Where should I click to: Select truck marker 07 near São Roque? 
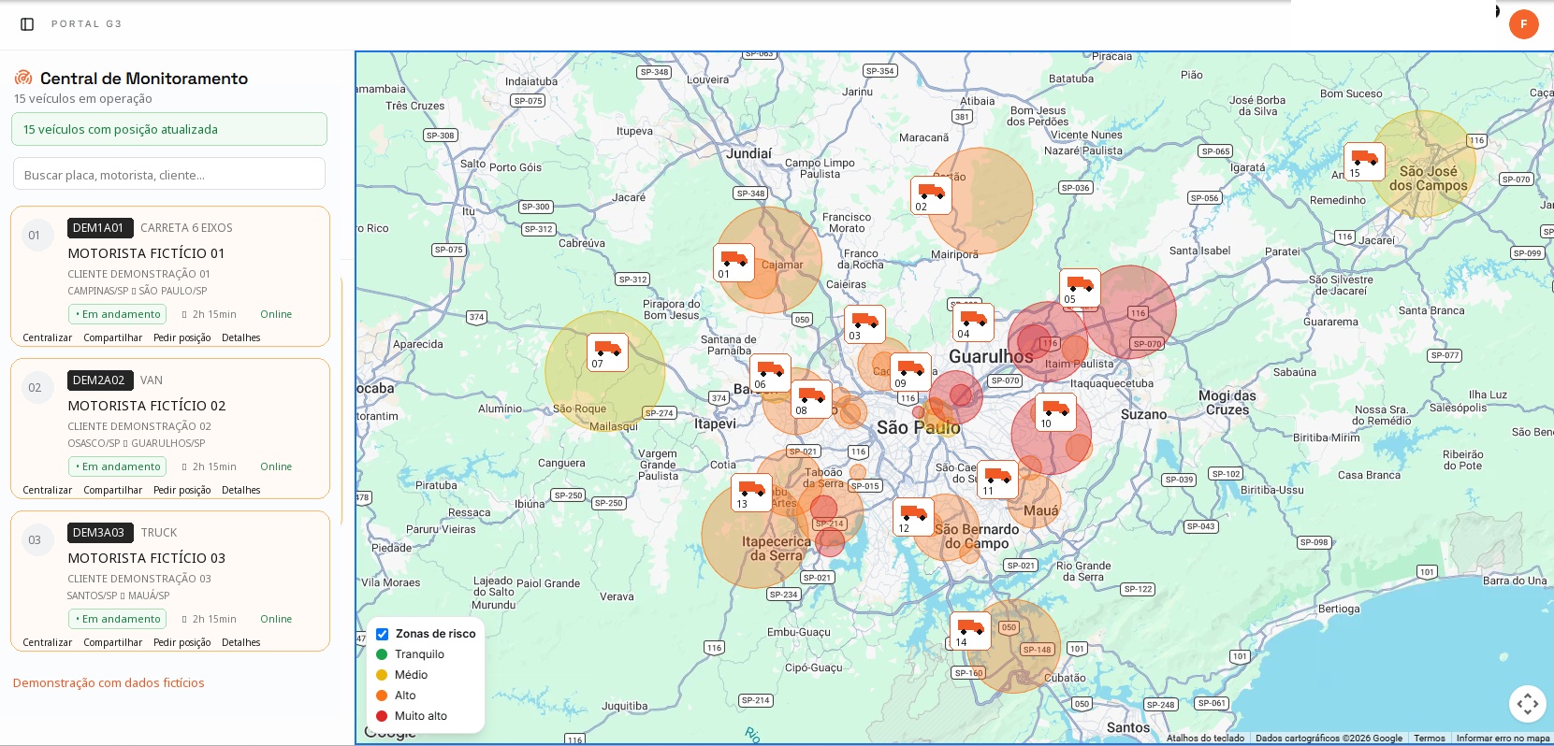tap(607, 353)
